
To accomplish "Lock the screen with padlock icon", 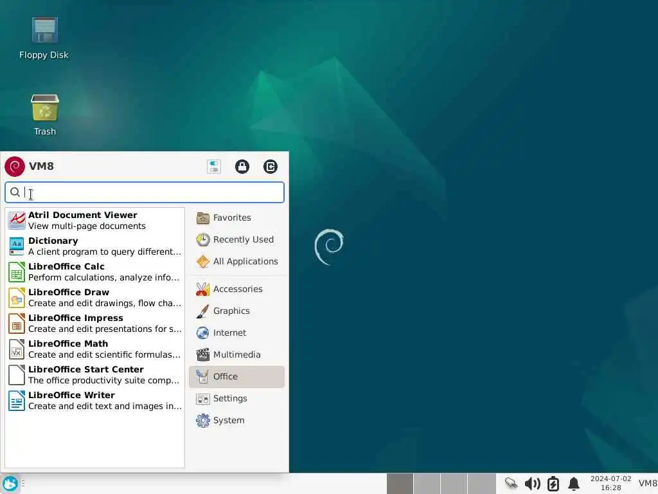I will coord(242,167).
